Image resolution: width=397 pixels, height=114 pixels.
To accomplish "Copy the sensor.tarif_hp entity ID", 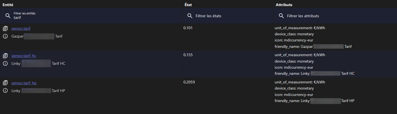I will point(5,83).
